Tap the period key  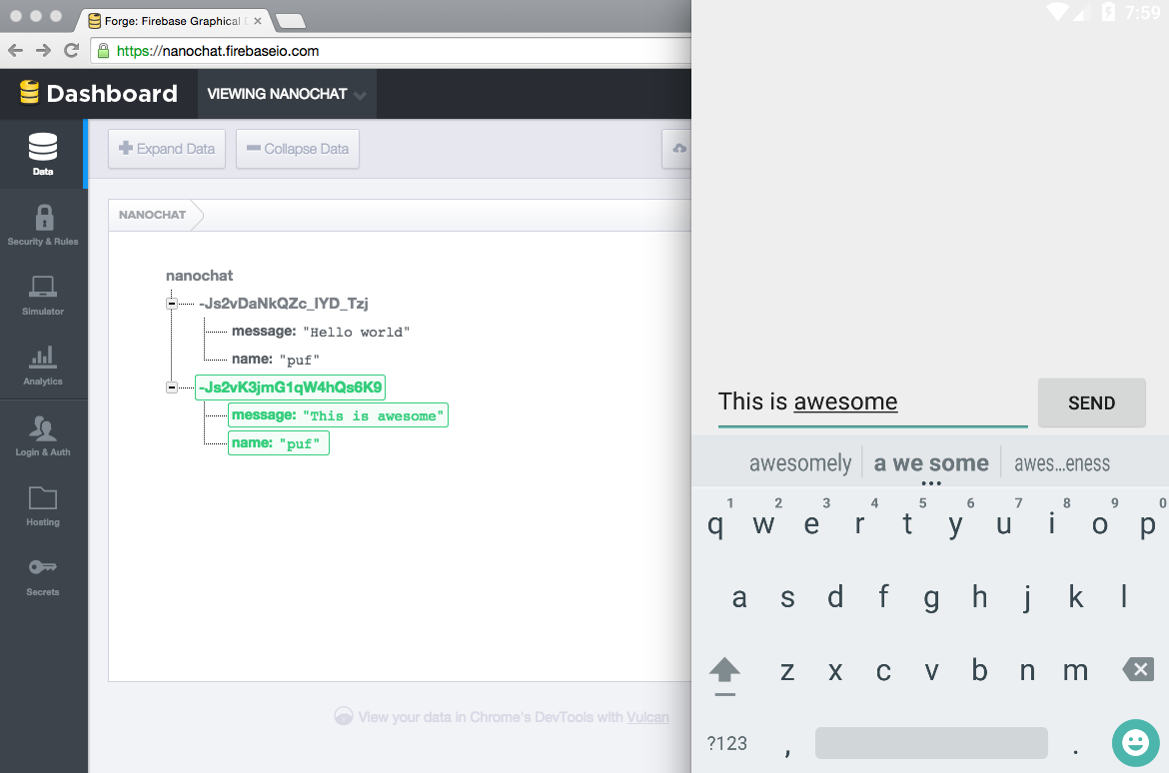[x=1075, y=750]
